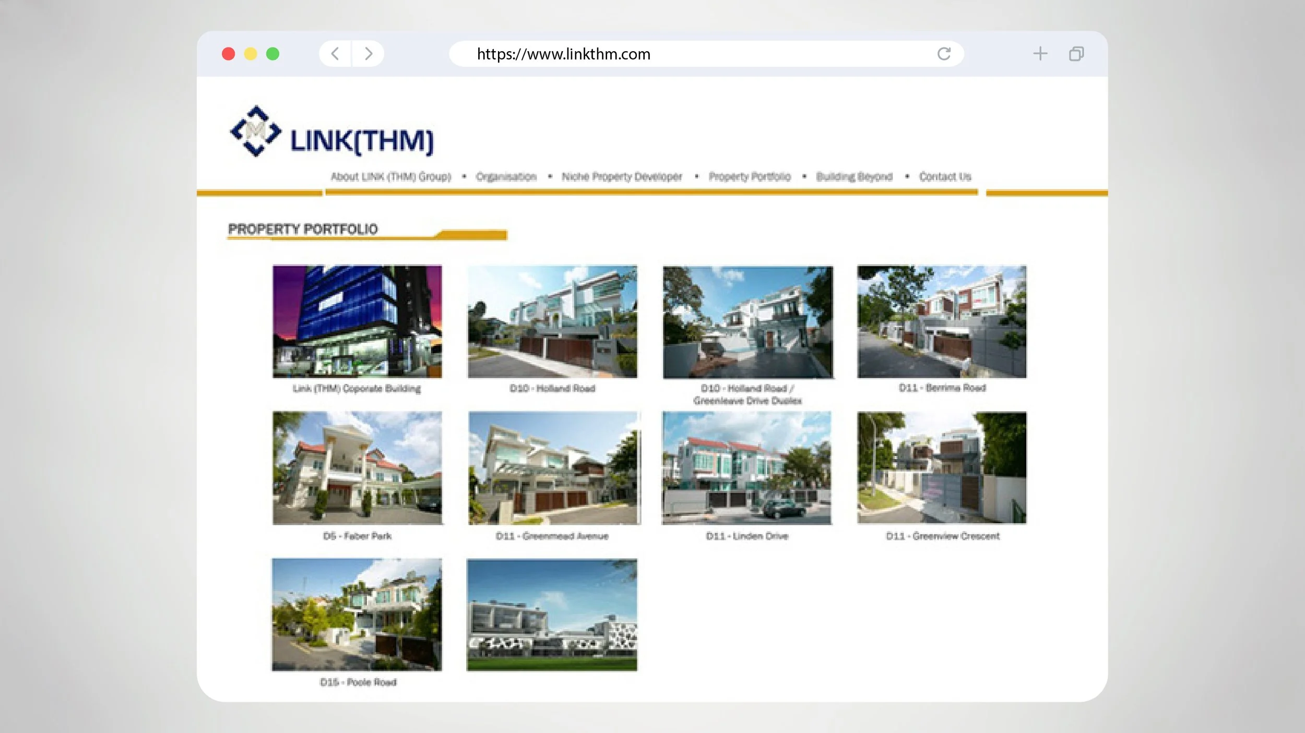The width and height of the screenshot is (1305, 733).
Task: Open the Niche Property Developer page
Action: pyautogui.click(x=621, y=177)
